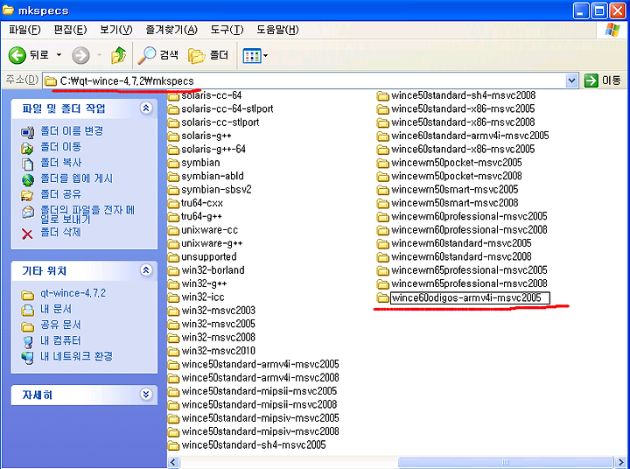Click the horizontal scrollbar thumb
Image resolution: width=630 pixels, height=469 pixels.
506,463
